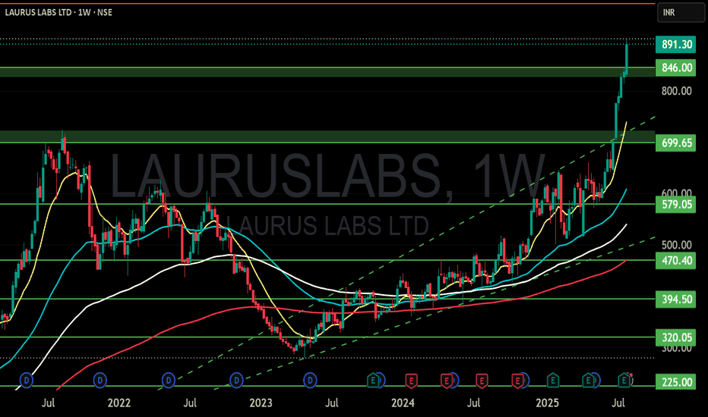Open latest green earnings marker at Jul 2025
708x417 pixels.
[x=624, y=381]
